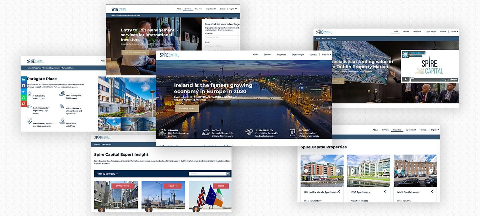Share the IFSC Apartments listing
The height and width of the screenshot is (216, 480).
385,191
